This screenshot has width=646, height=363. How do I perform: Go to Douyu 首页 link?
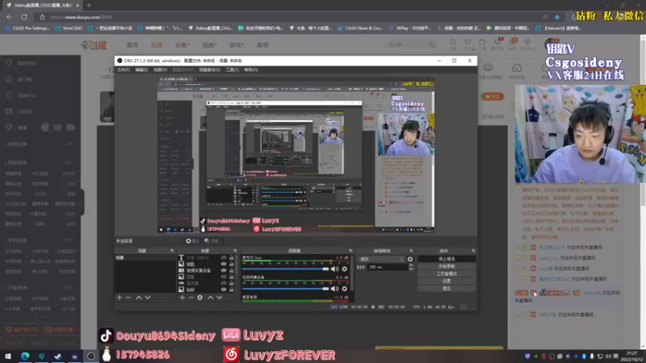132,45
